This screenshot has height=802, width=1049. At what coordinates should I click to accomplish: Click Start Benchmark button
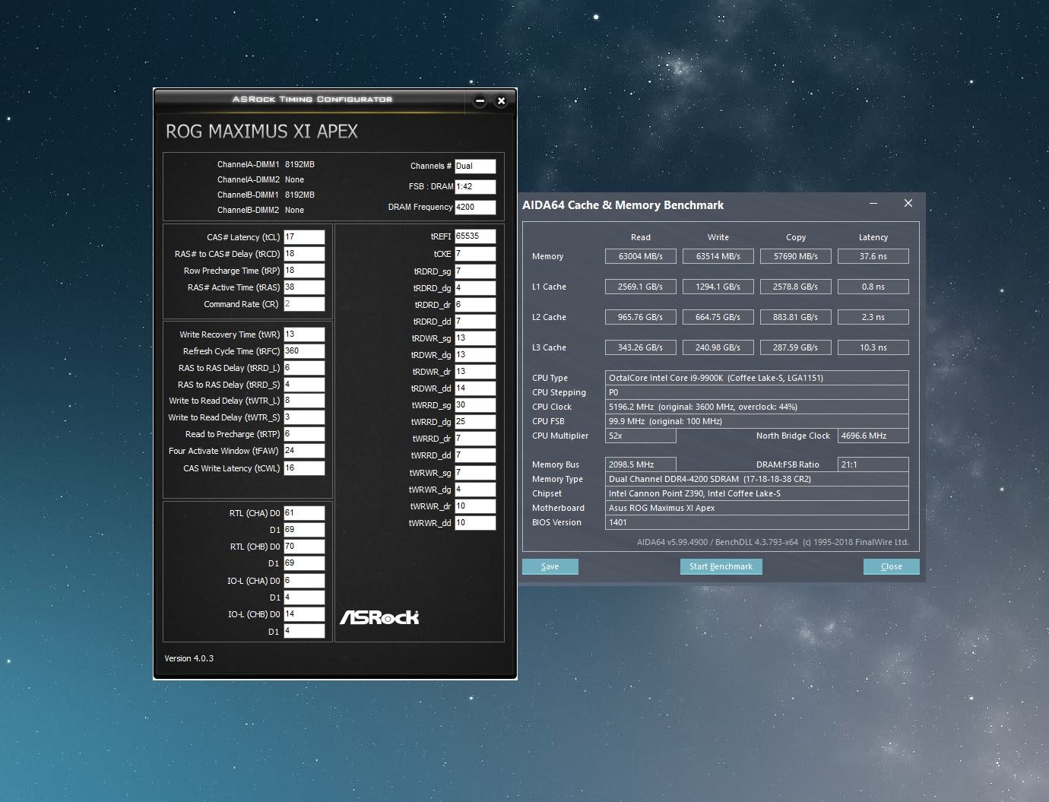(x=721, y=566)
